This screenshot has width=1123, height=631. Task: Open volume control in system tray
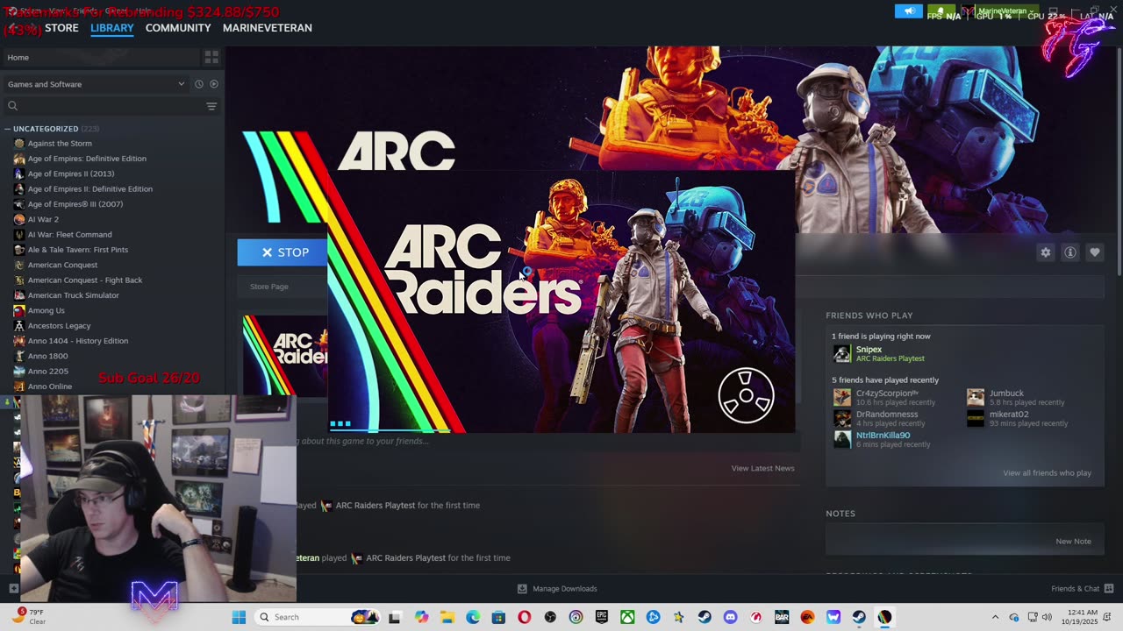1047,617
